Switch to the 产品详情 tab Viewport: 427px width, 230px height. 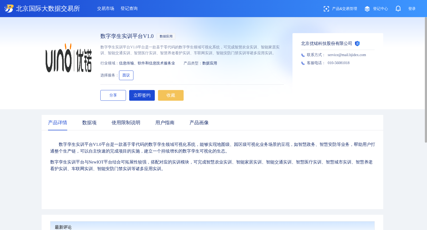pos(58,123)
